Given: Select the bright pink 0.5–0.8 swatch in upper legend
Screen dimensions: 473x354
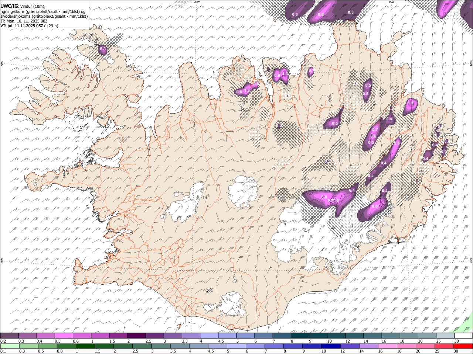Looking at the screenshot, I should (x=64, y=336).
